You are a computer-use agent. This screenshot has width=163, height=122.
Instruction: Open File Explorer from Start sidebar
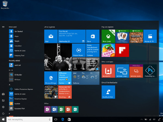pos(3,101)
